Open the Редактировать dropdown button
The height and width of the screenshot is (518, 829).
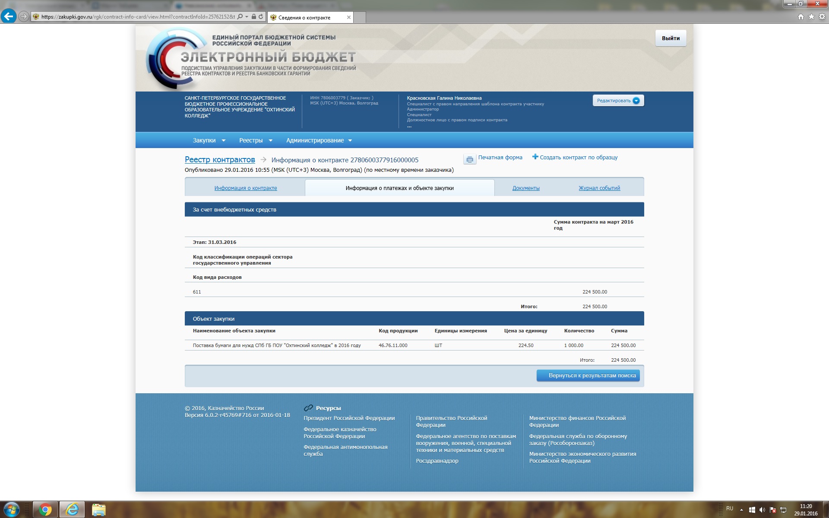click(x=618, y=101)
